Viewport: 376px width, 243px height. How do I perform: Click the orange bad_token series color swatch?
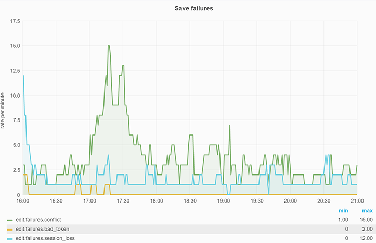[x=10, y=229]
